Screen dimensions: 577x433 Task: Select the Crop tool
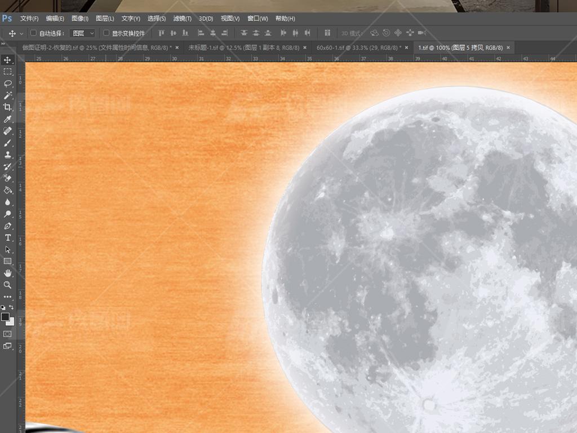[x=7, y=107]
